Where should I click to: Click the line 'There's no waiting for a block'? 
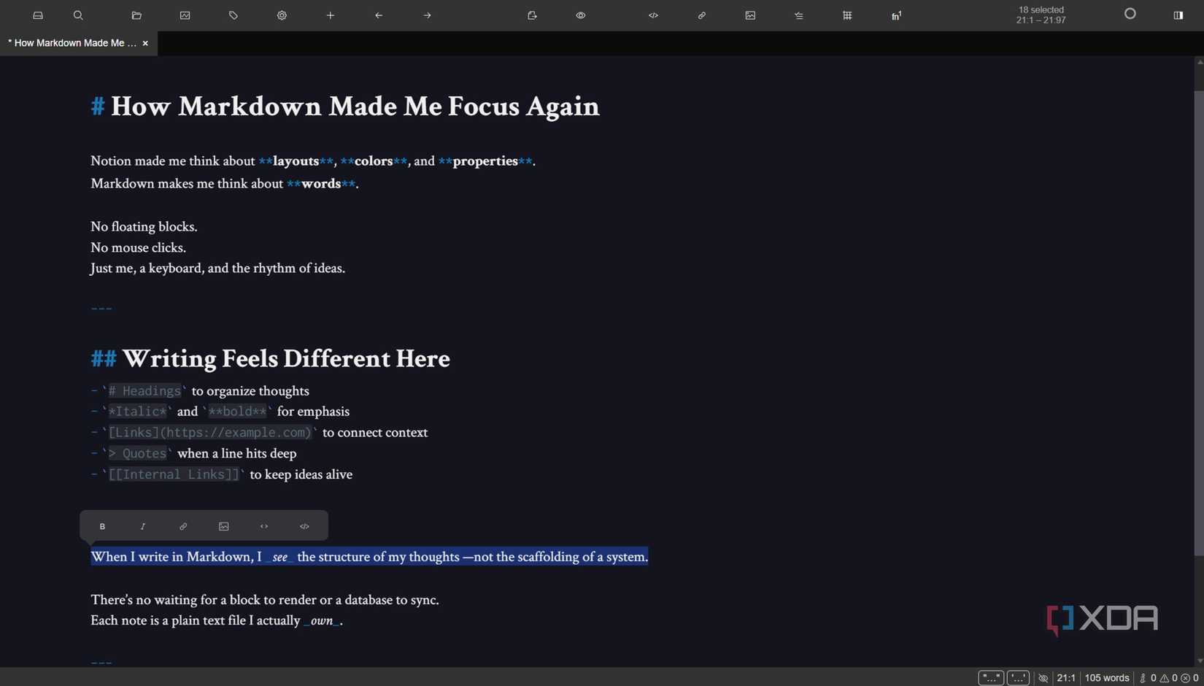pos(265,600)
